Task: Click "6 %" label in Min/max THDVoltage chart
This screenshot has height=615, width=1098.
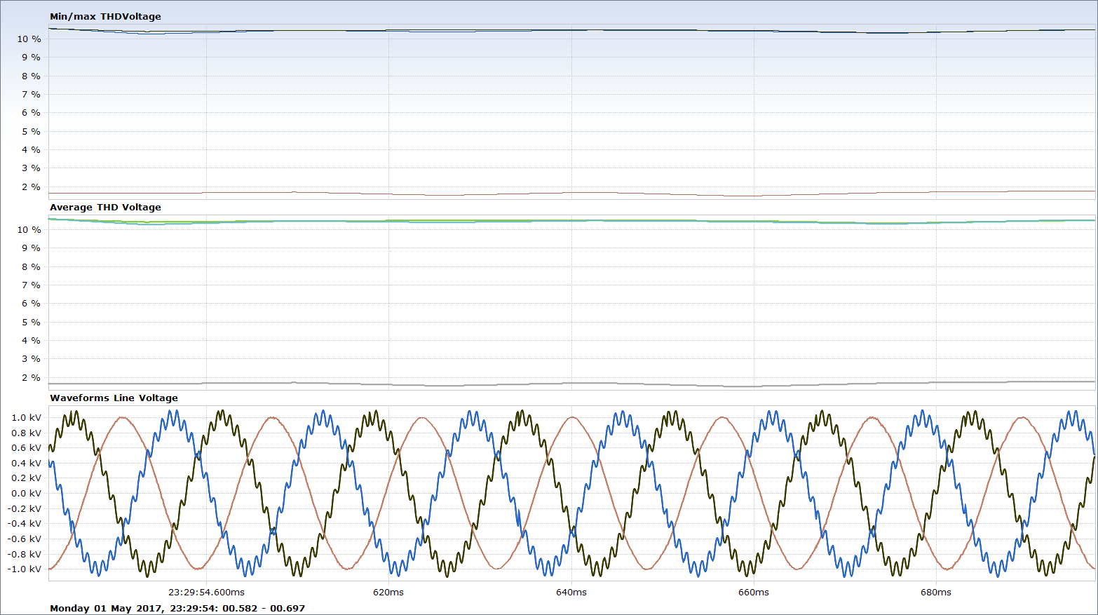Action: point(31,112)
